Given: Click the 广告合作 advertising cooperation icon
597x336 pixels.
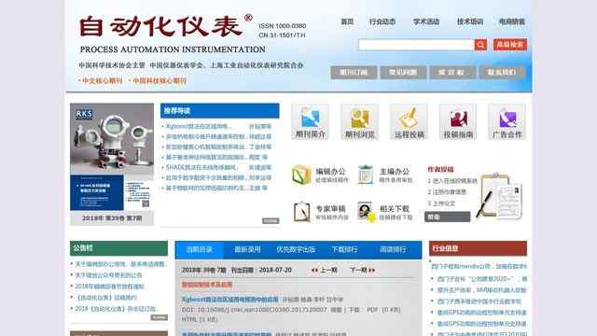Looking at the screenshot, I should [507, 121].
